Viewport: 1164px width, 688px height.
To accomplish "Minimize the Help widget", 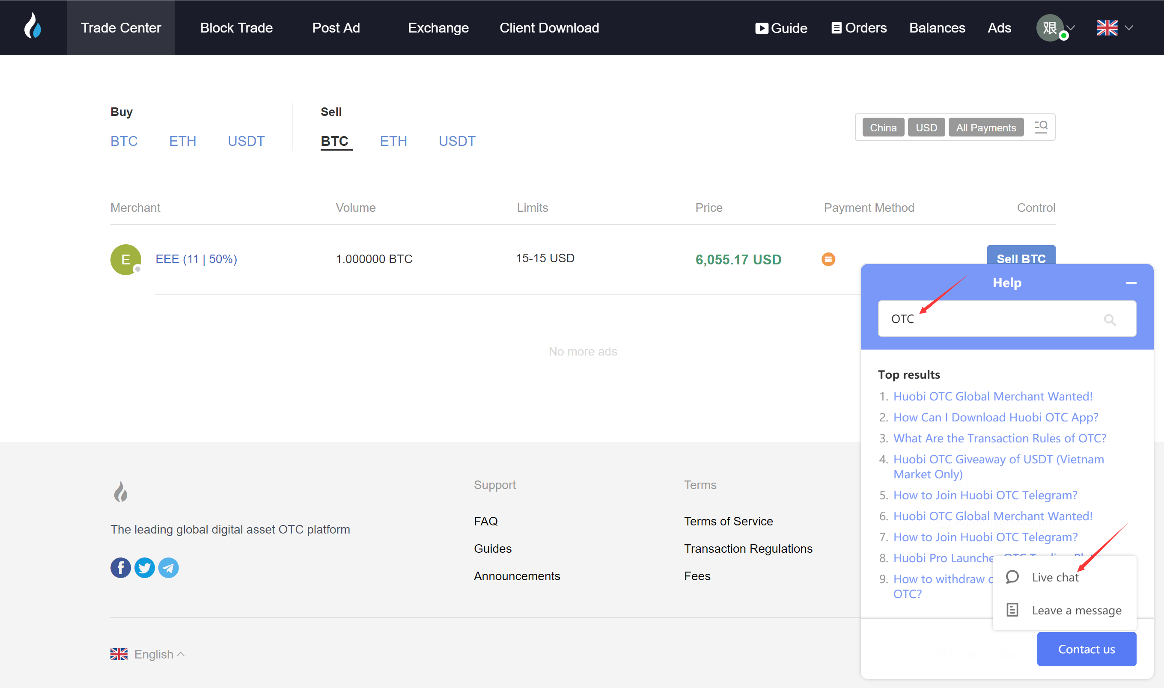I will (x=1131, y=283).
